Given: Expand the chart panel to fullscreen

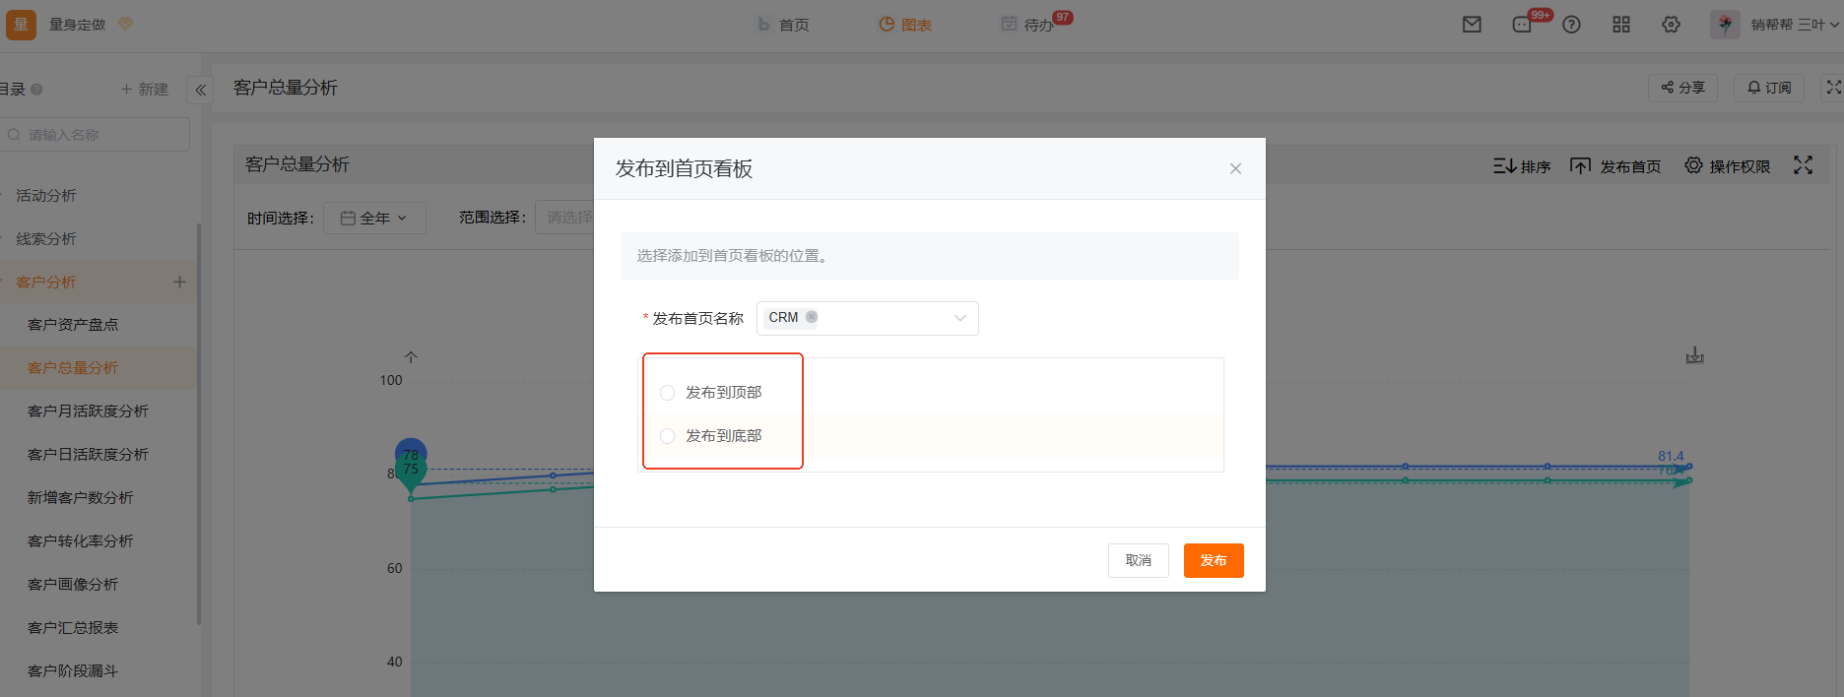Looking at the screenshot, I should pos(1803,165).
